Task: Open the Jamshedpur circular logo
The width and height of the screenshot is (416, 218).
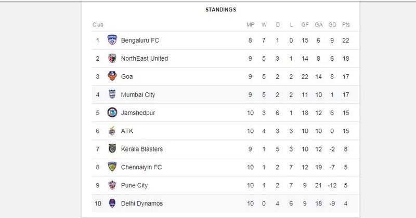Action: pyautogui.click(x=112, y=113)
